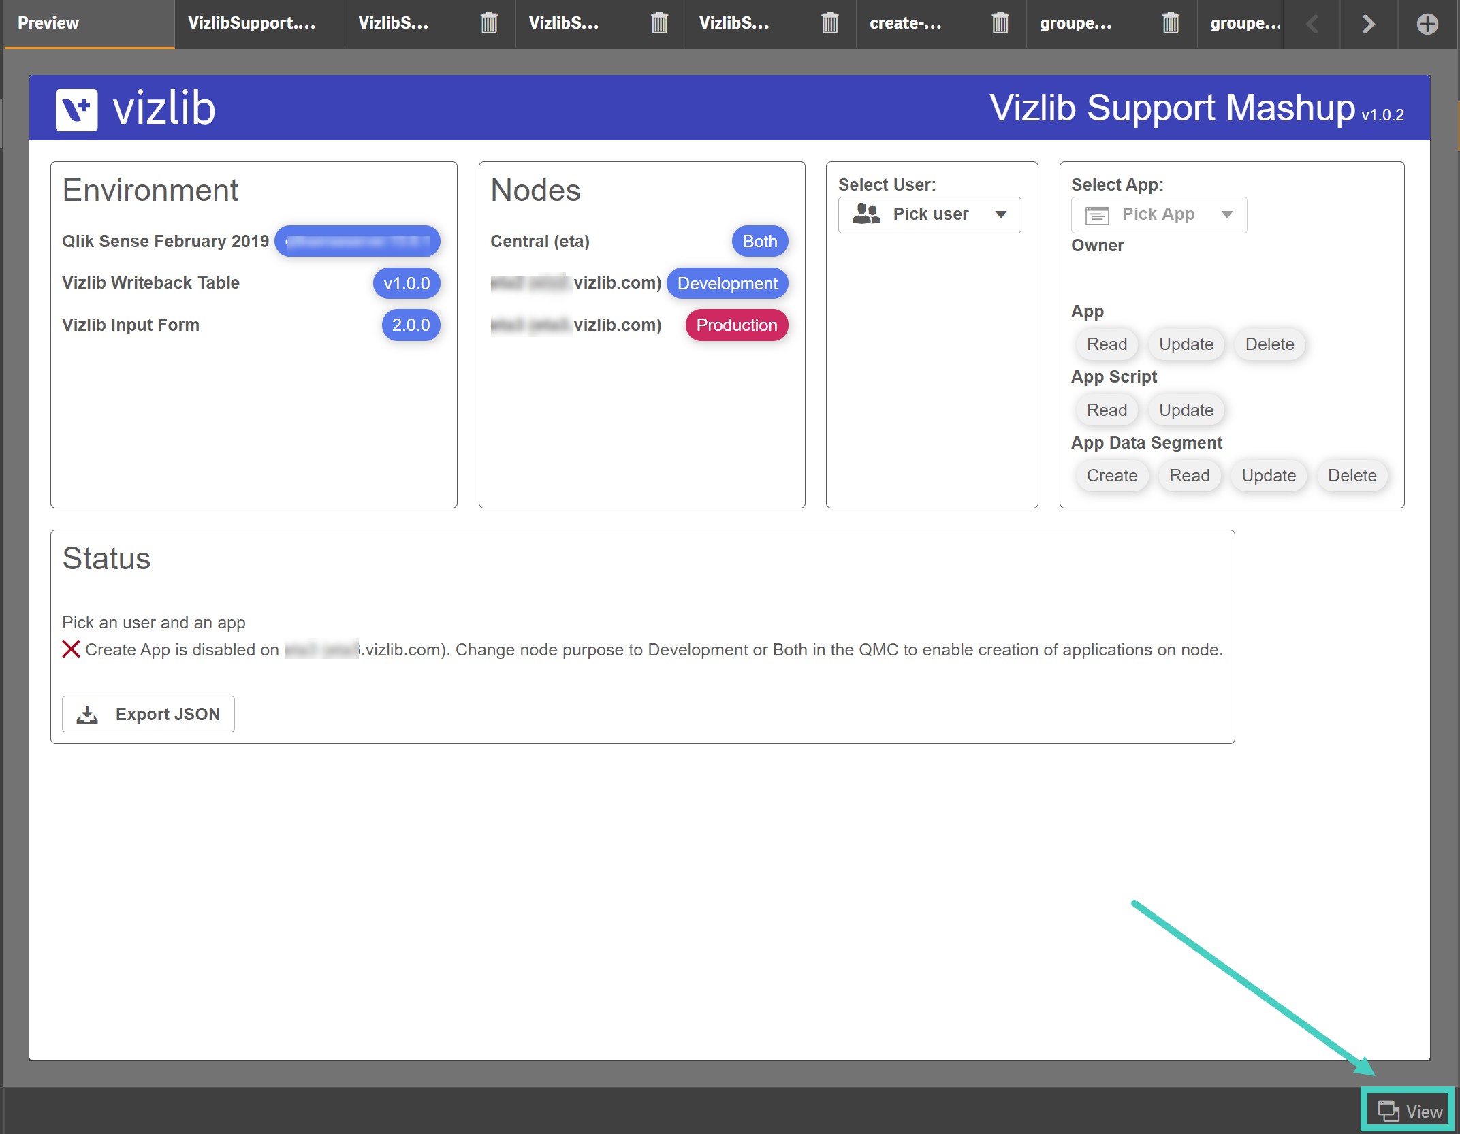Click the v1.0.0 version badge
1460x1134 pixels.
coord(407,283)
